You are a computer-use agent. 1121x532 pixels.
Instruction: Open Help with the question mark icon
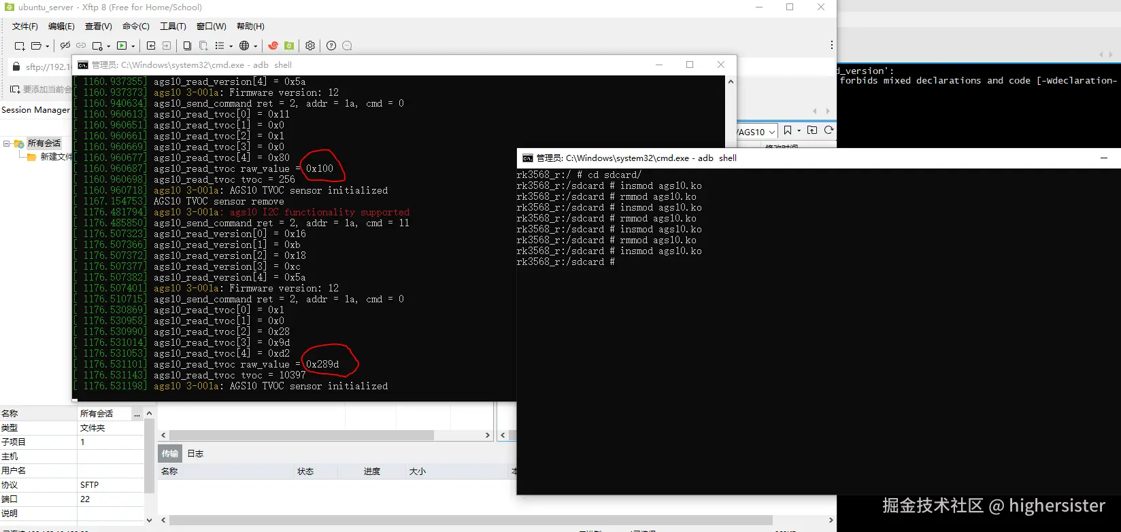(x=331, y=46)
